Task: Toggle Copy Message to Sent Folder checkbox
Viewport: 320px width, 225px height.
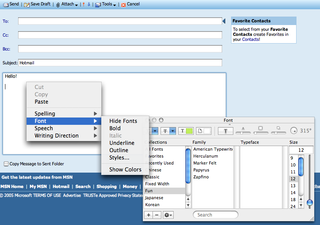Action: point(6,164)
